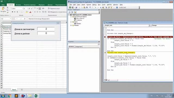This screenshot has width=174, height=98.
Task: Click View Object icon in Project panel
Action: click(72, 12)
